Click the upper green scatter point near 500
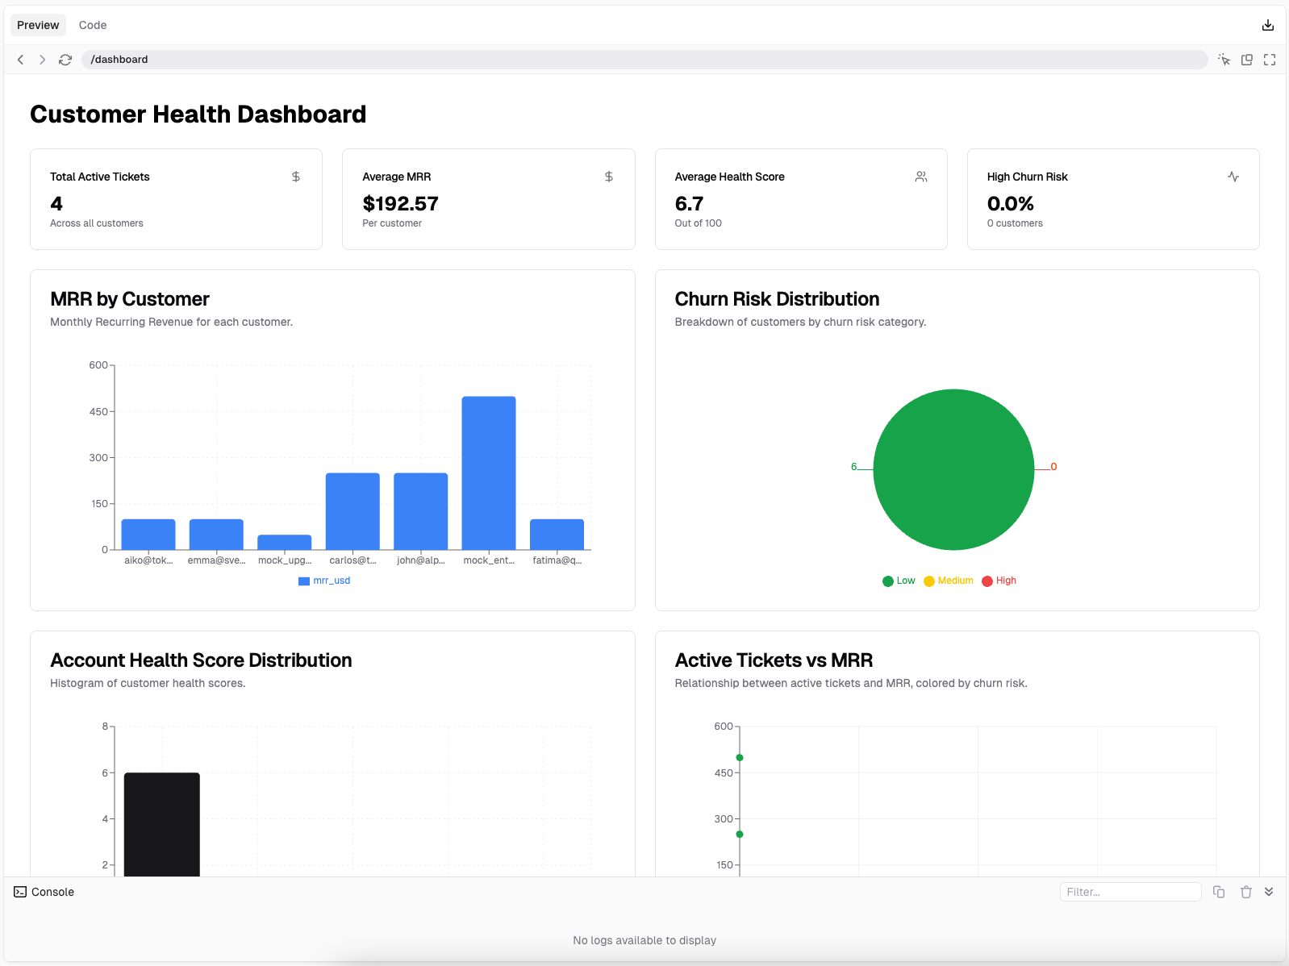Image resolution: width=1289 pixels, height=966 pixels. pyautogui.click(x=740, y=758)
